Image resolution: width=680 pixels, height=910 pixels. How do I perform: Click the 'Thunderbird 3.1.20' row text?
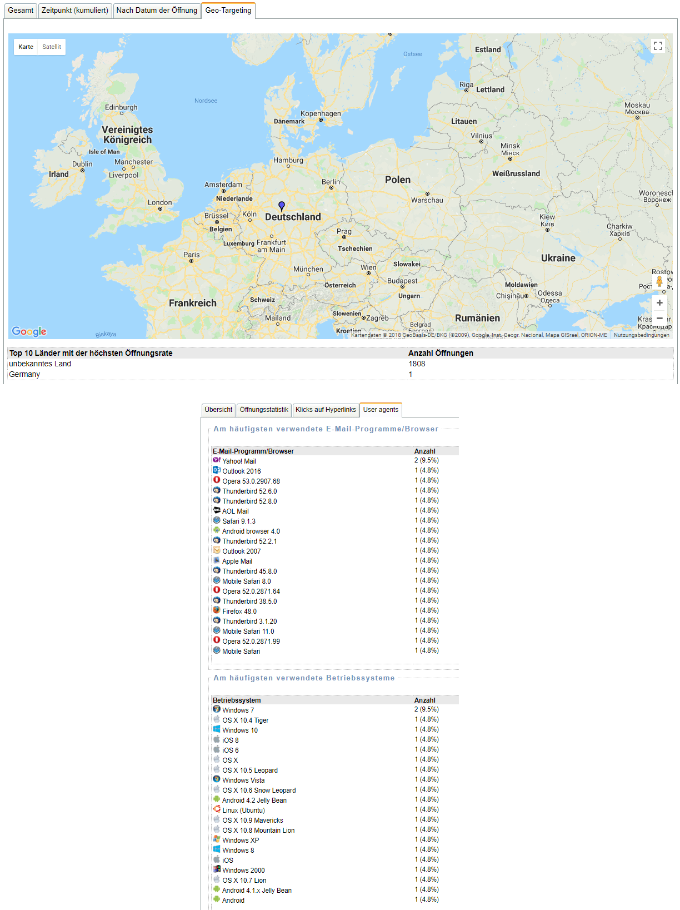point(249,621)
